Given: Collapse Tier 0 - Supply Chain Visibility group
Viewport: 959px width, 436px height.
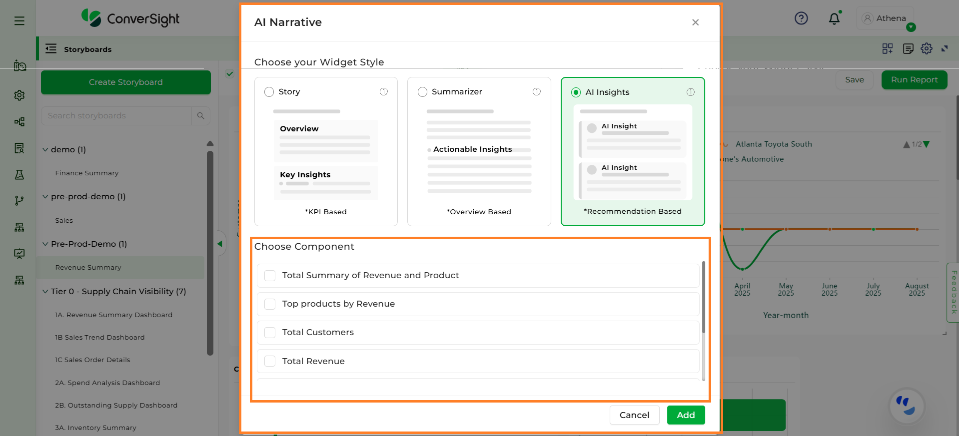Looking at the screenshot, I should pos(45,292).
